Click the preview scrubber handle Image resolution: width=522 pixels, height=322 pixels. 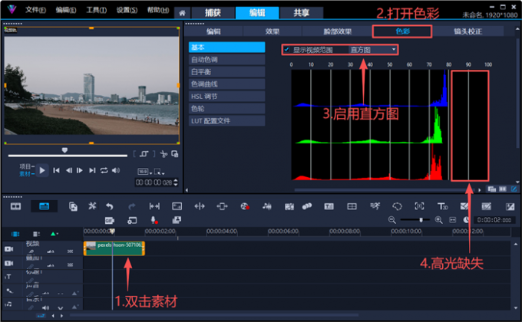point(64,150)
